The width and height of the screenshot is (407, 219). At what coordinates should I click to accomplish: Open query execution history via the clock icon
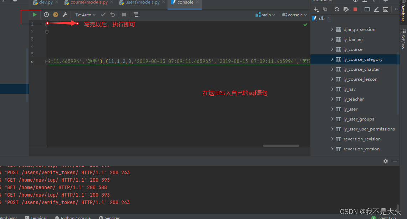coord(46,15)
